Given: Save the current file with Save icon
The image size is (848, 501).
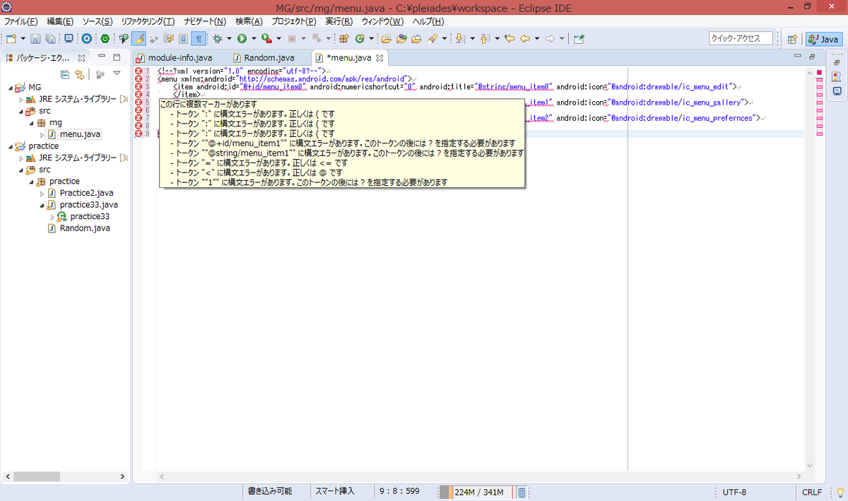Looking at the screenshot, I should click(x=35, y=39).
